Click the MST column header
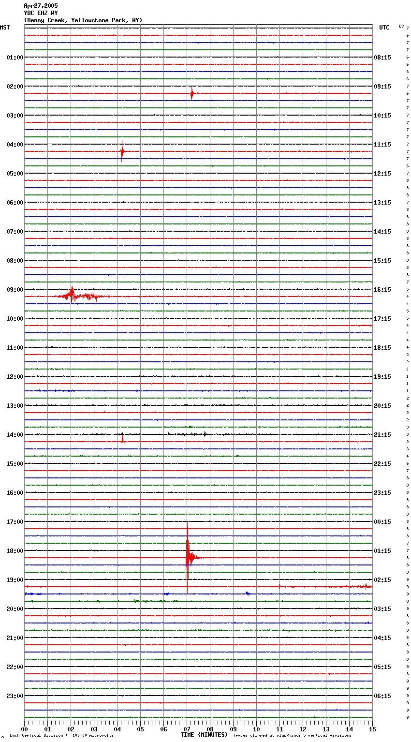Viewport: 411px width, 742px height. [x=5, y=28]
